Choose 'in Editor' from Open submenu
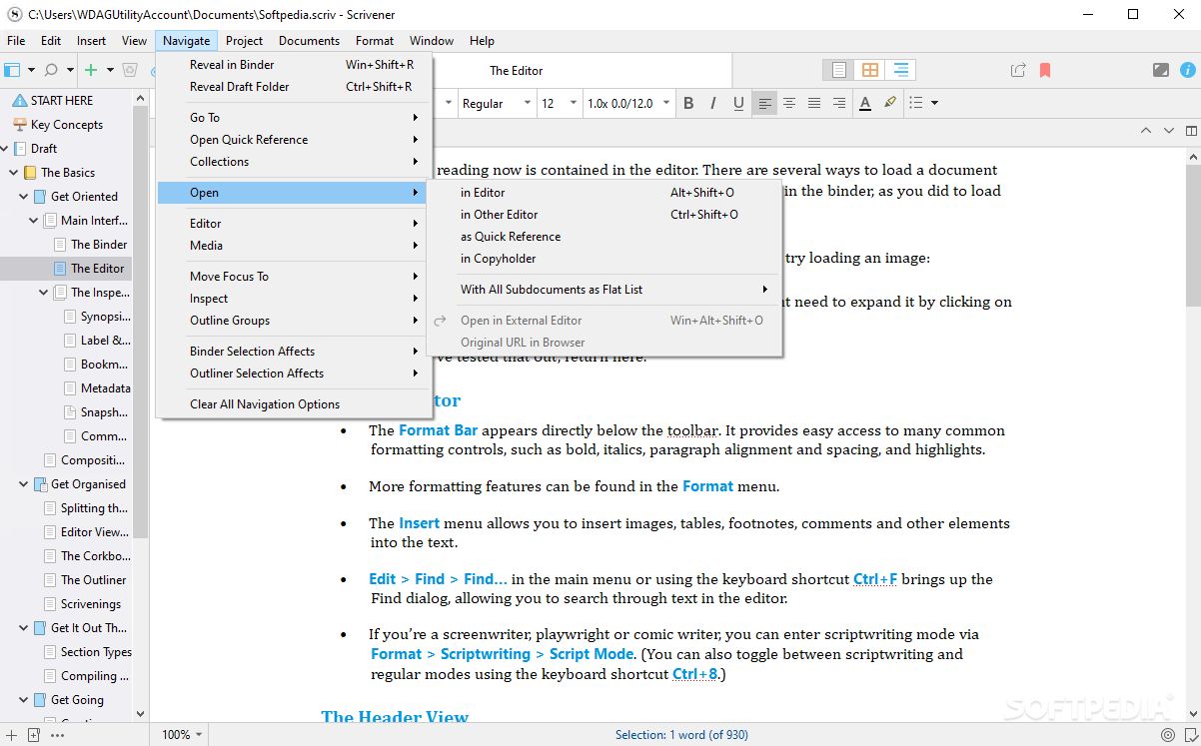The height and width of the screenshot is (746, 1201). click(602, 193)
